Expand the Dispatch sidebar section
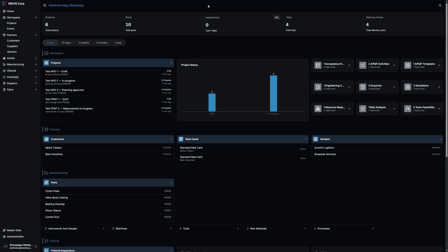The width and height of the screenshot is (448, 252). 36,83
